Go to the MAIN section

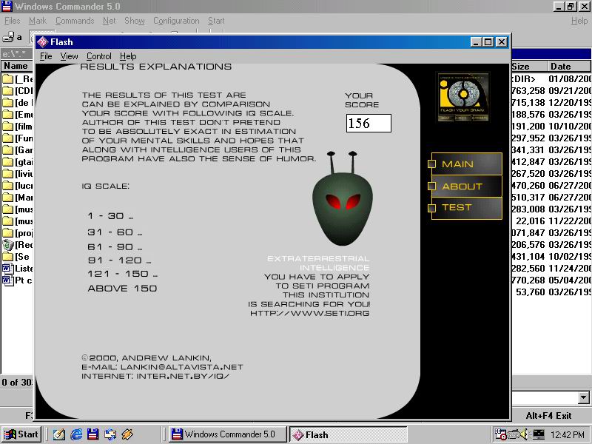(x=465, y=164)
